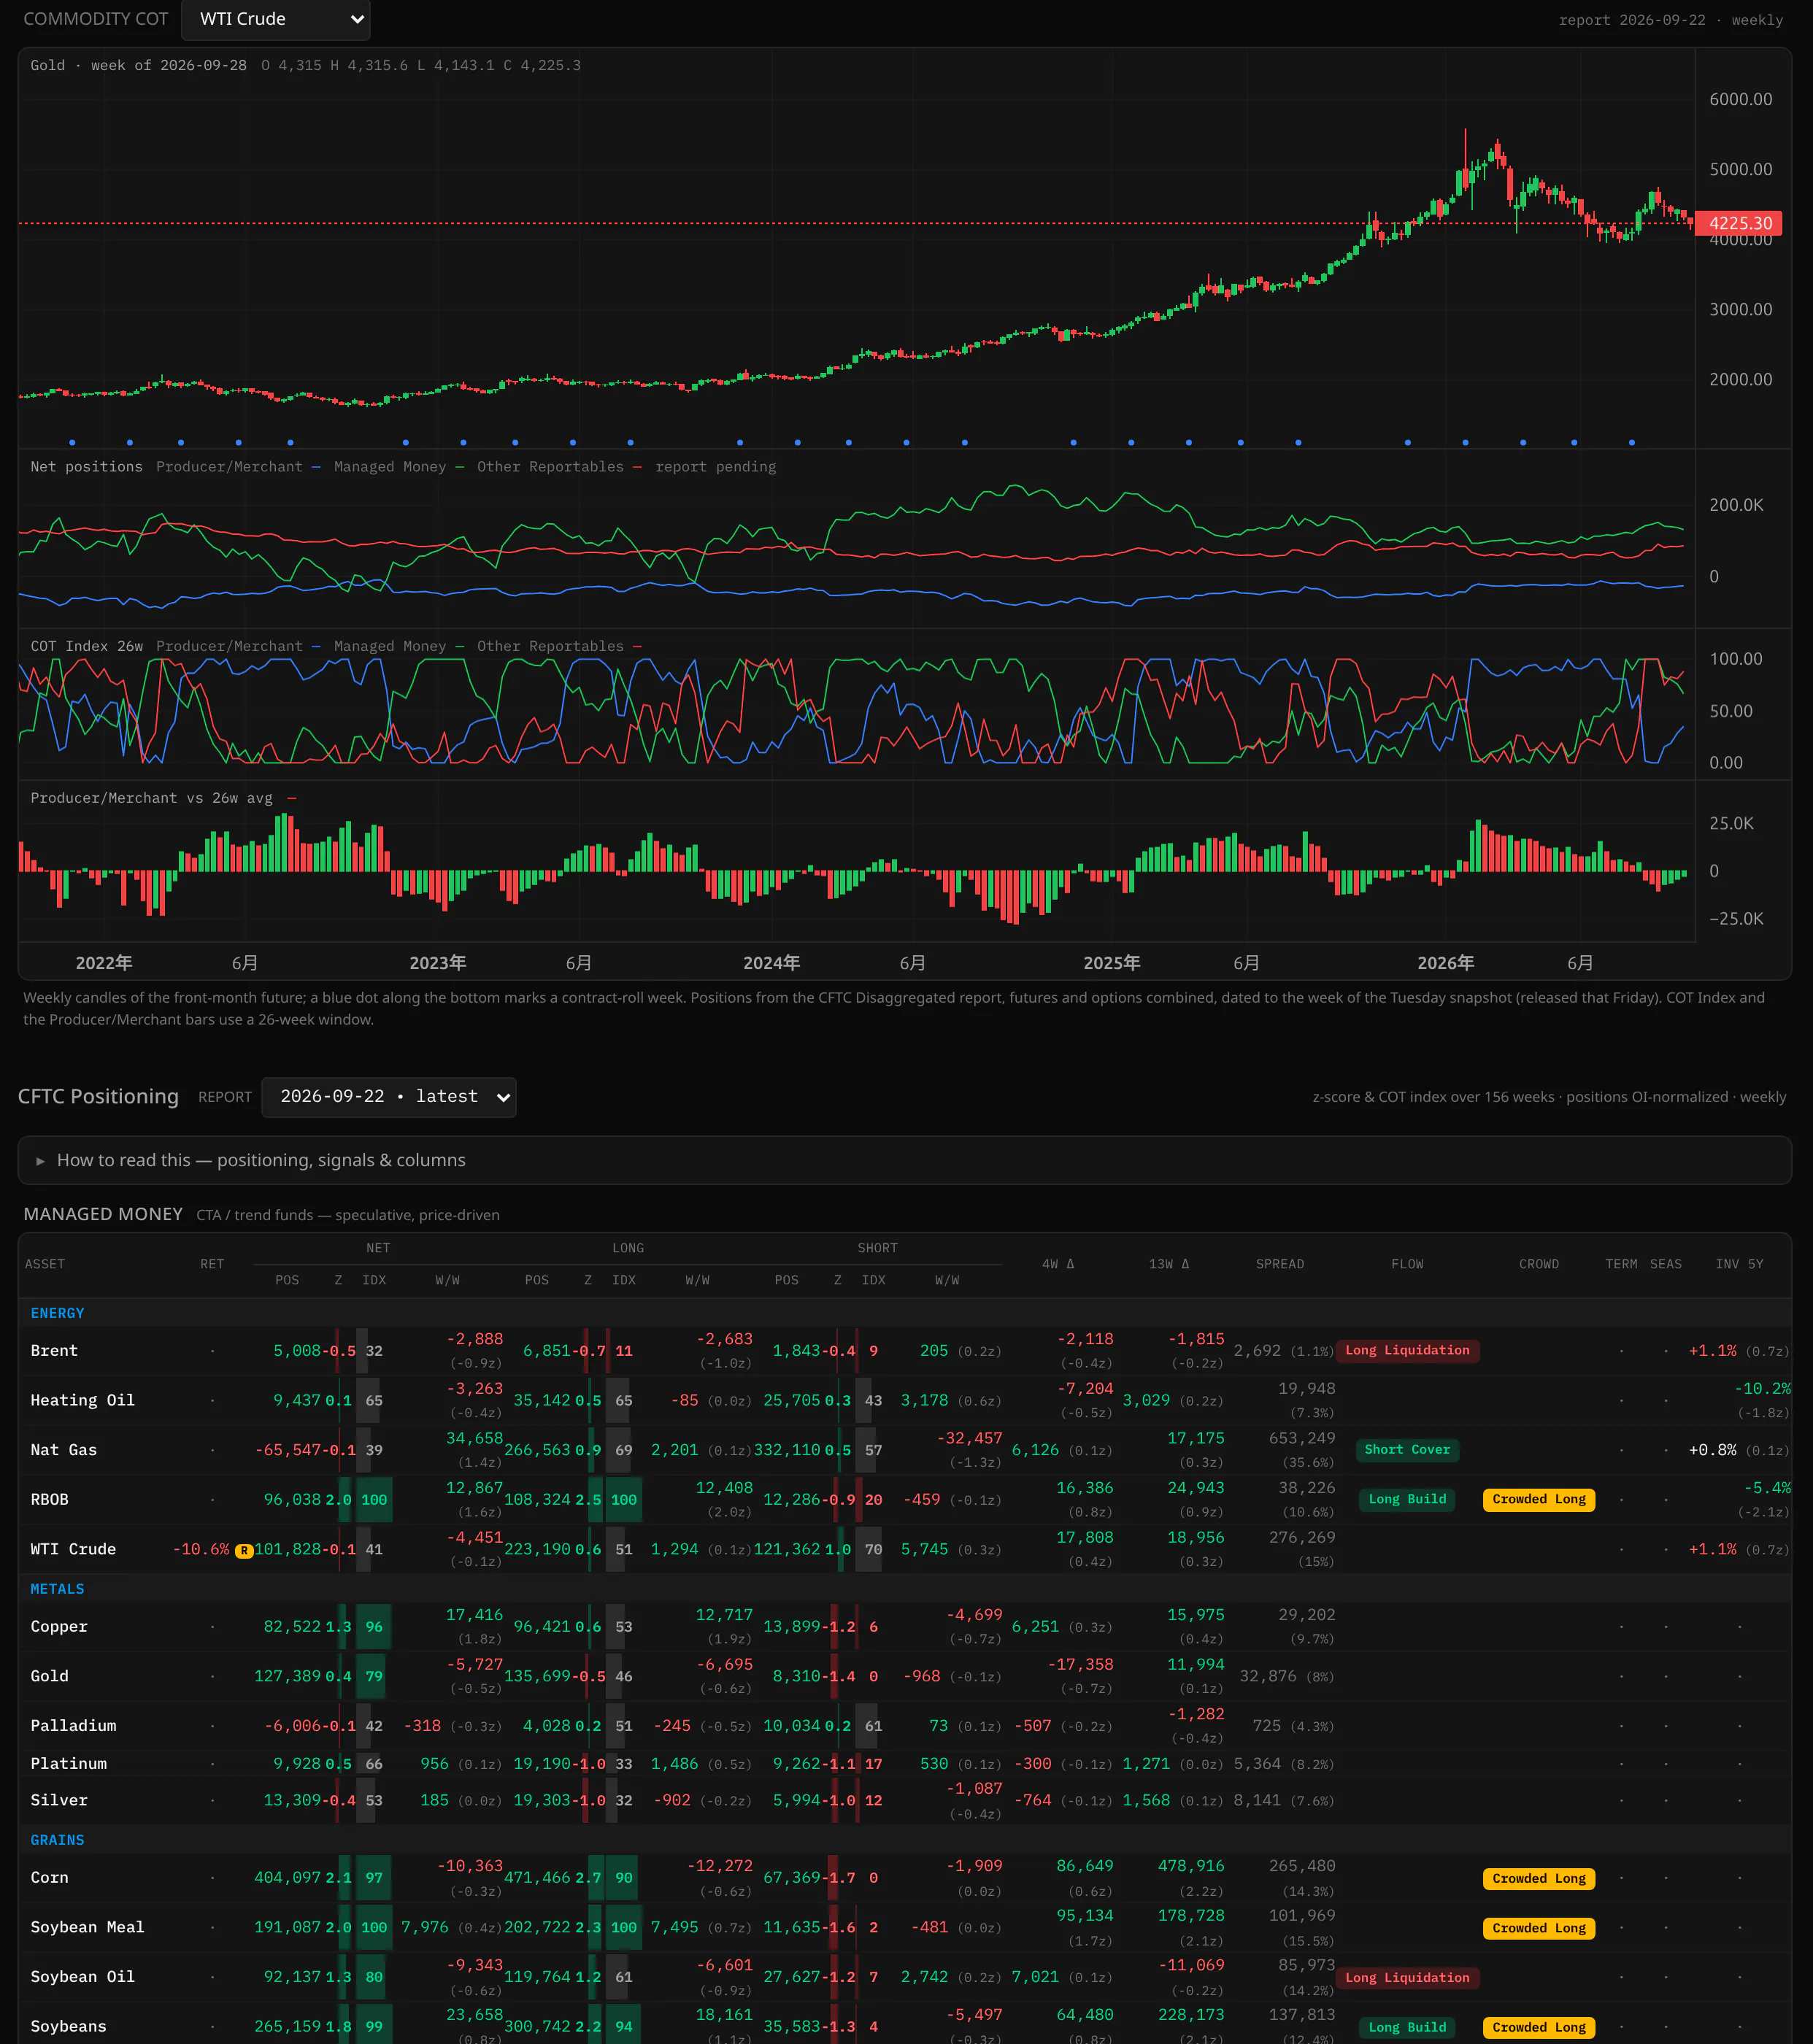1813x2044 pixels.
Task: Click the INV 5Y column header
Action: click(x=1739, y=1264)
